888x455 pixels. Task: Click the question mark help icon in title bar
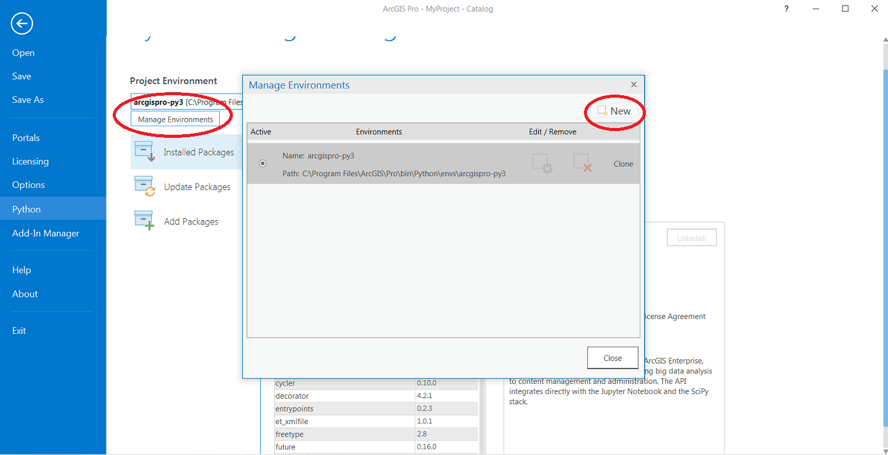point(786,9)
